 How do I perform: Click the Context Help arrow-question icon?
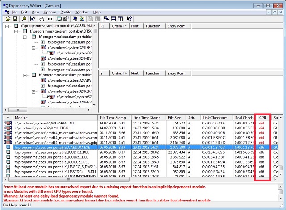pos(129,19)
